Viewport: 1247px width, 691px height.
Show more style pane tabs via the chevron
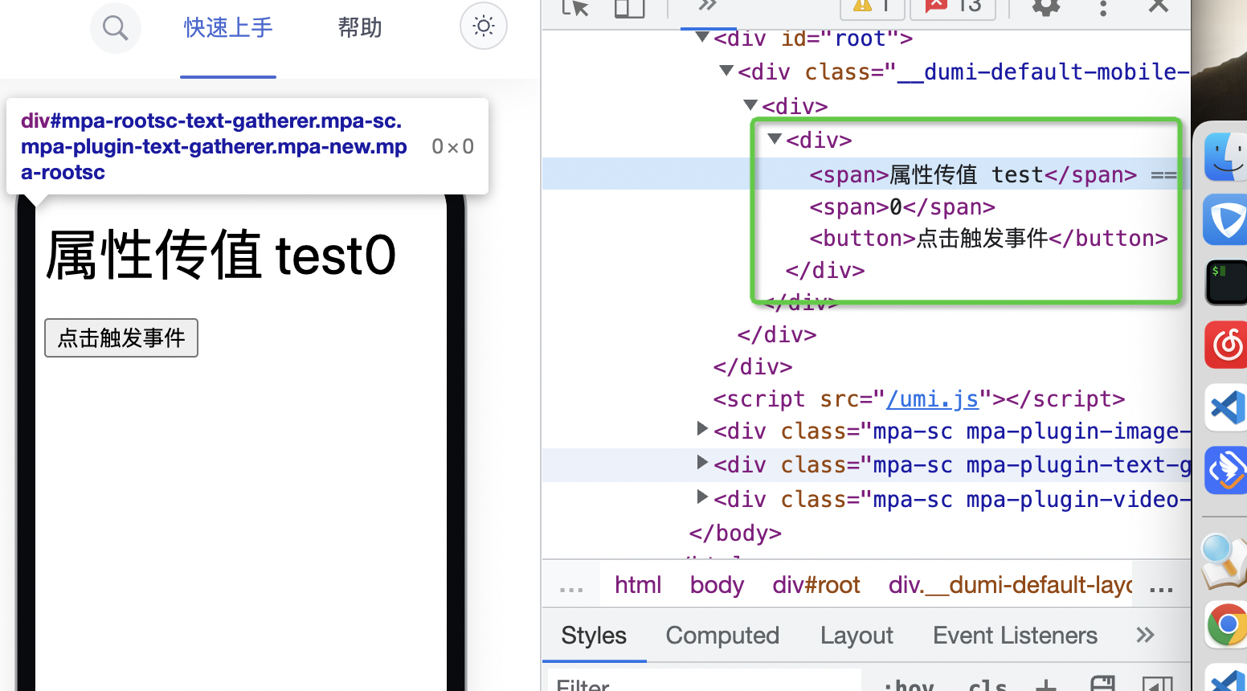pyautogui.click(x=1146, y=636)
